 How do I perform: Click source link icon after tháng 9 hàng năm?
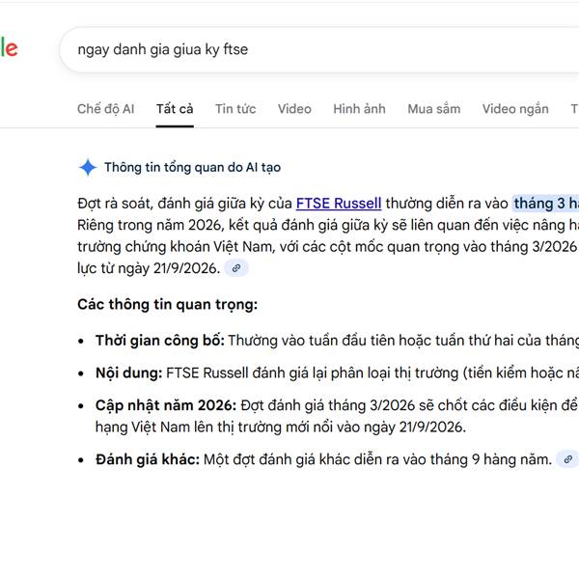(x=567, y=459)
